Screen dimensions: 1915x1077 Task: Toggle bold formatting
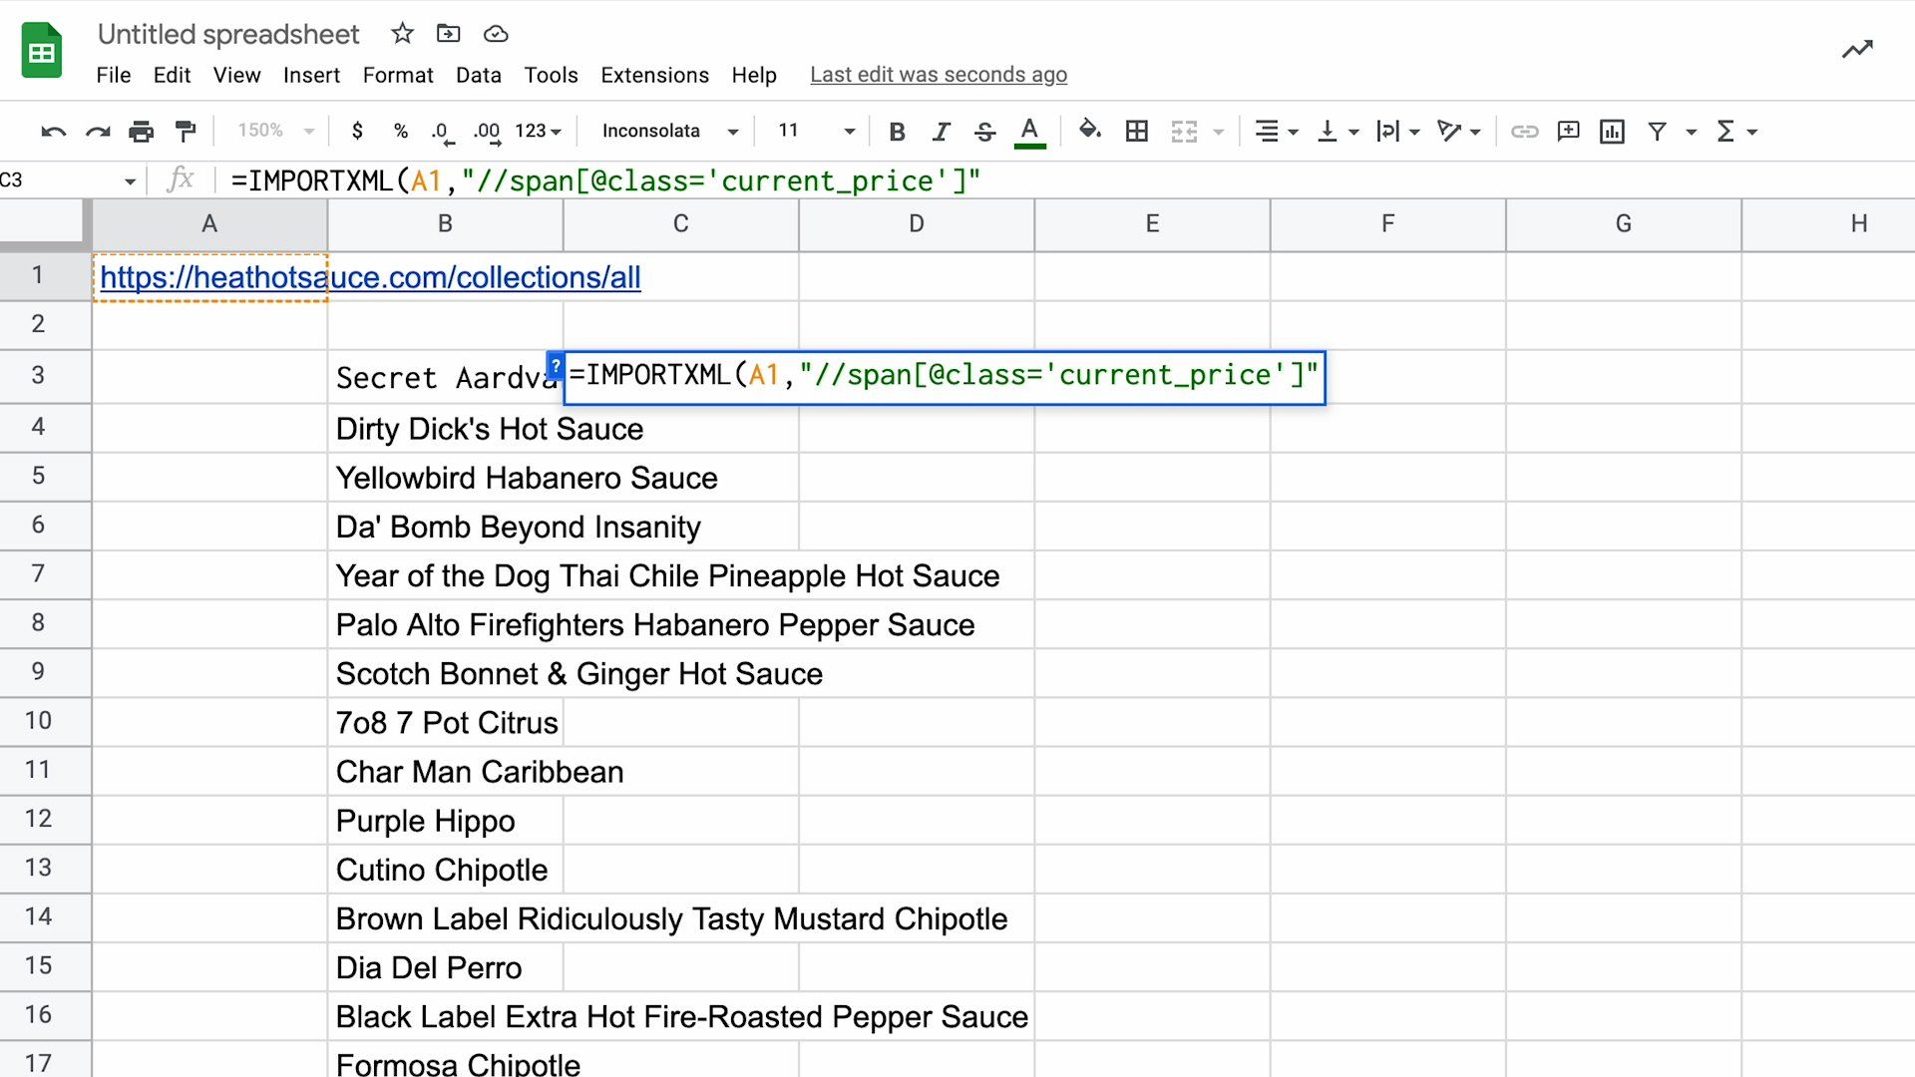point(897,131)
